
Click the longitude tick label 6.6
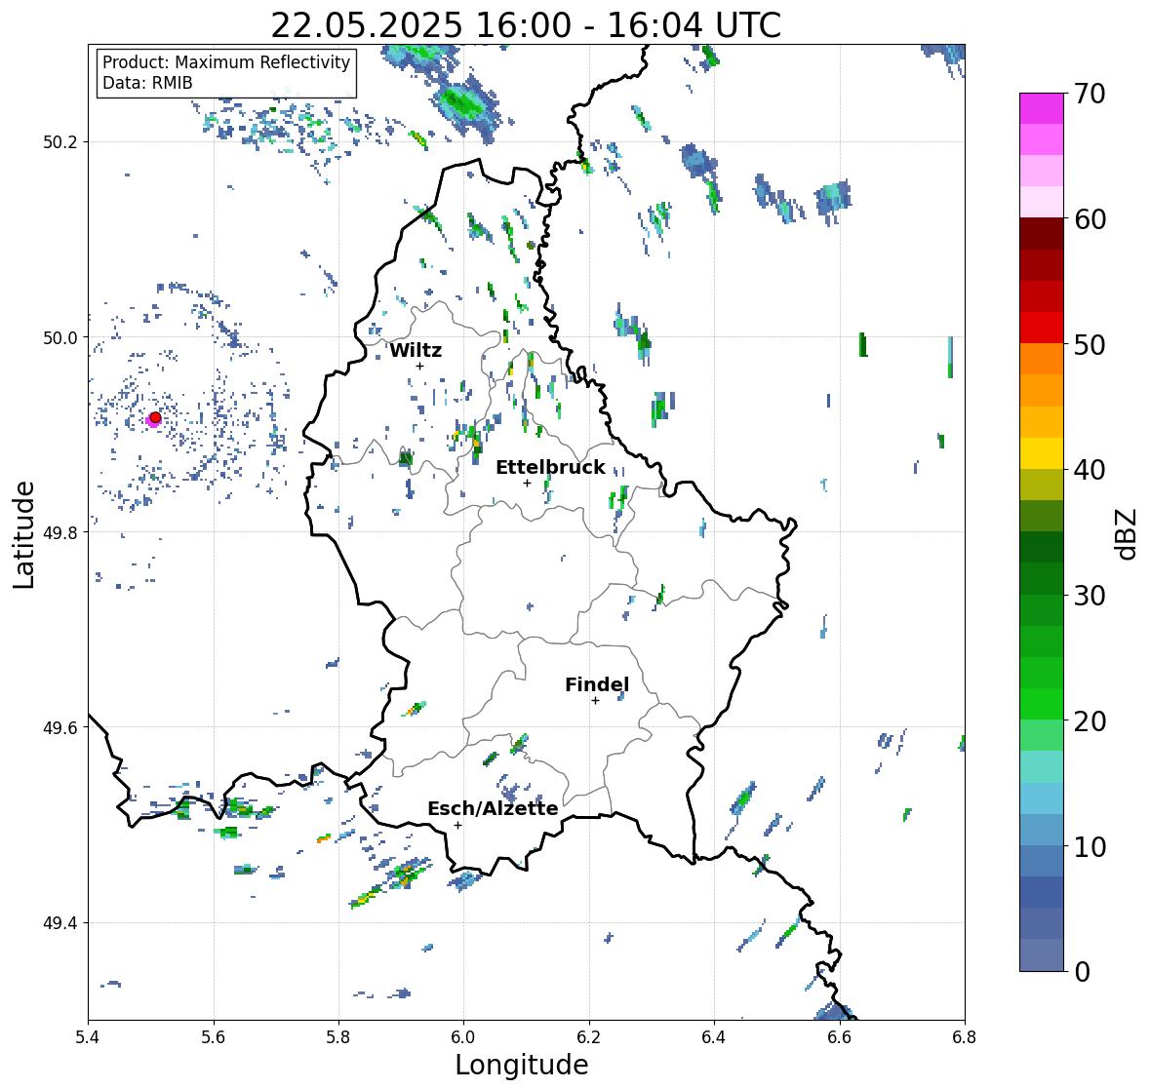840,1036
